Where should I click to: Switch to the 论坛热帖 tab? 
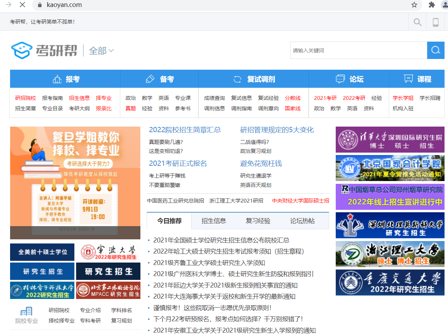tap(302, 221)
